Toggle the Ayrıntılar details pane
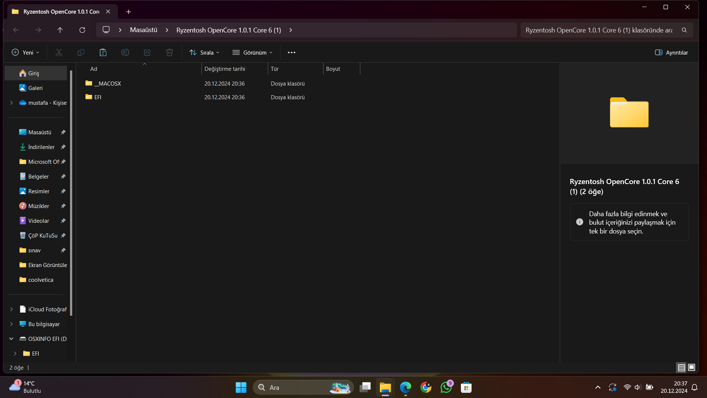Image resolution: width=707 pixels, height=398 pixels. pos(671,52)
